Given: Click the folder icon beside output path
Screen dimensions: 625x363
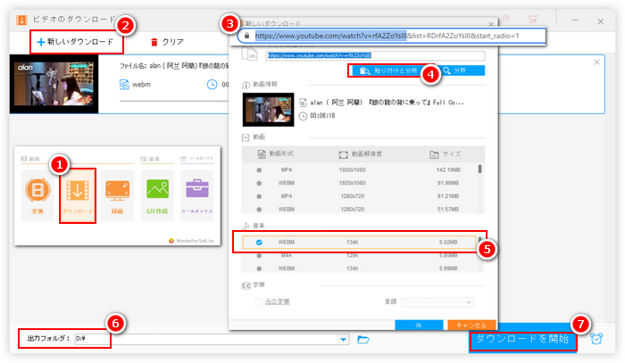Looking at the screenshot, I should [x=363, y=340].
